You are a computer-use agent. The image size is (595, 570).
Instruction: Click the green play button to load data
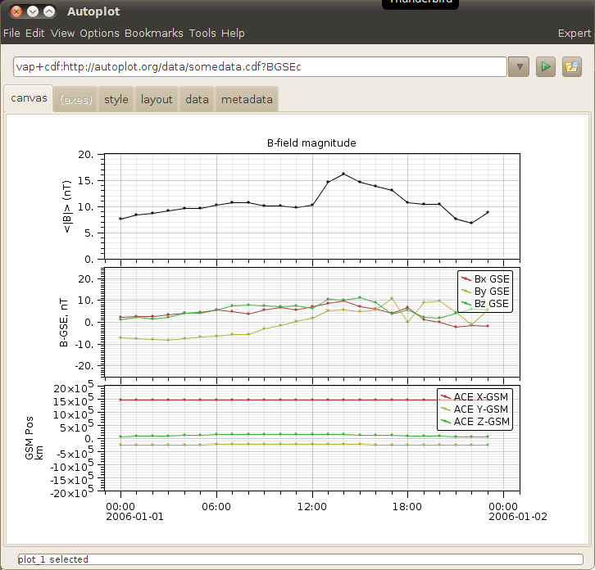click(x=546, y=66)
